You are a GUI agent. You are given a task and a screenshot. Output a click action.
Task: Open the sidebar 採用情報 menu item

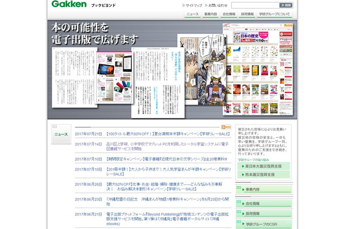point(264,213)
